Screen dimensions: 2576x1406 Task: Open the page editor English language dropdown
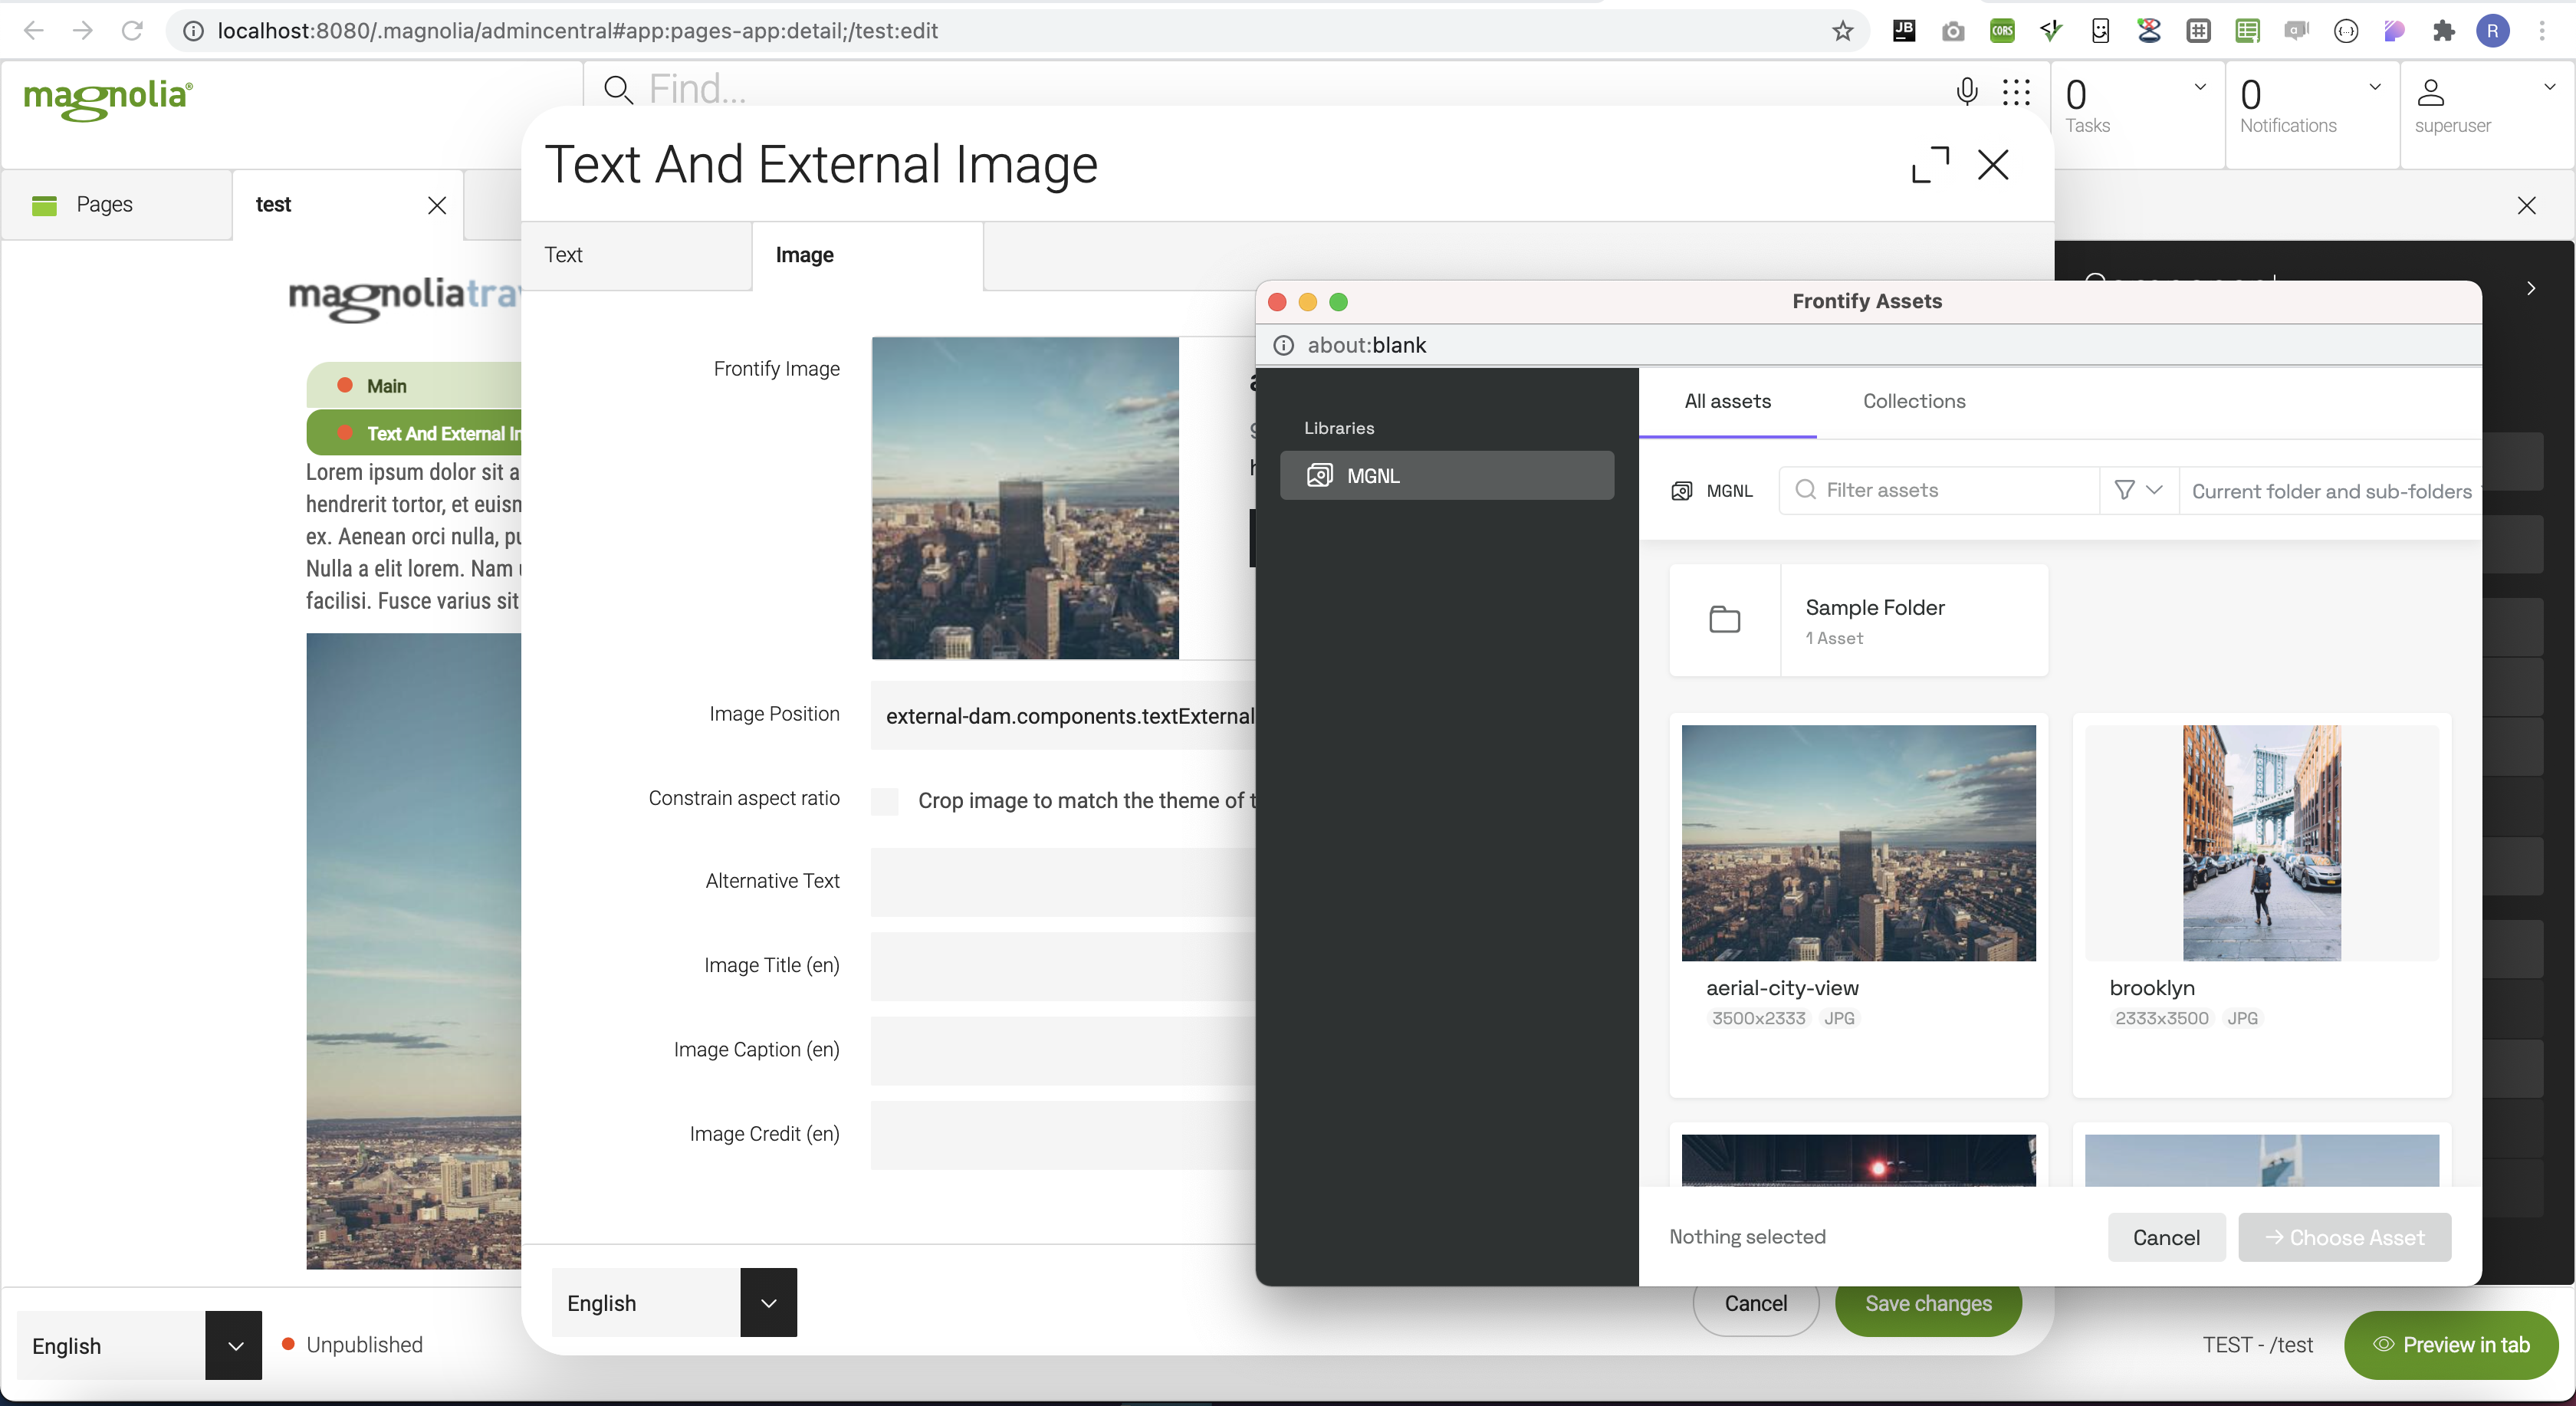point(234,1345)
